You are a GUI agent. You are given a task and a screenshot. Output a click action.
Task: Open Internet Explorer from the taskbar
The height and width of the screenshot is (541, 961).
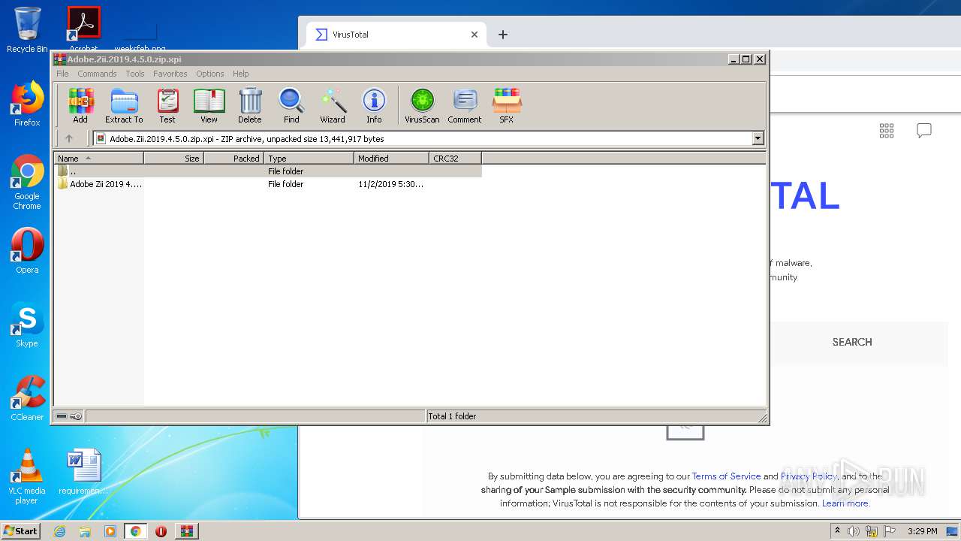(x=59, y=531)
